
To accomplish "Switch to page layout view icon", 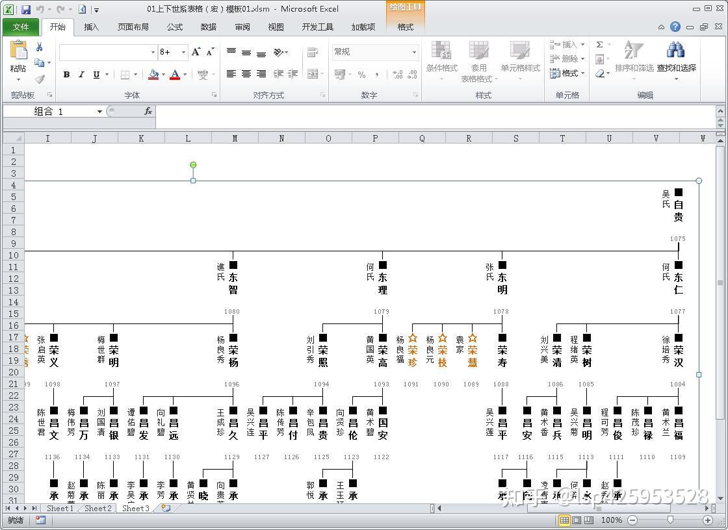I will coord(576,520).
